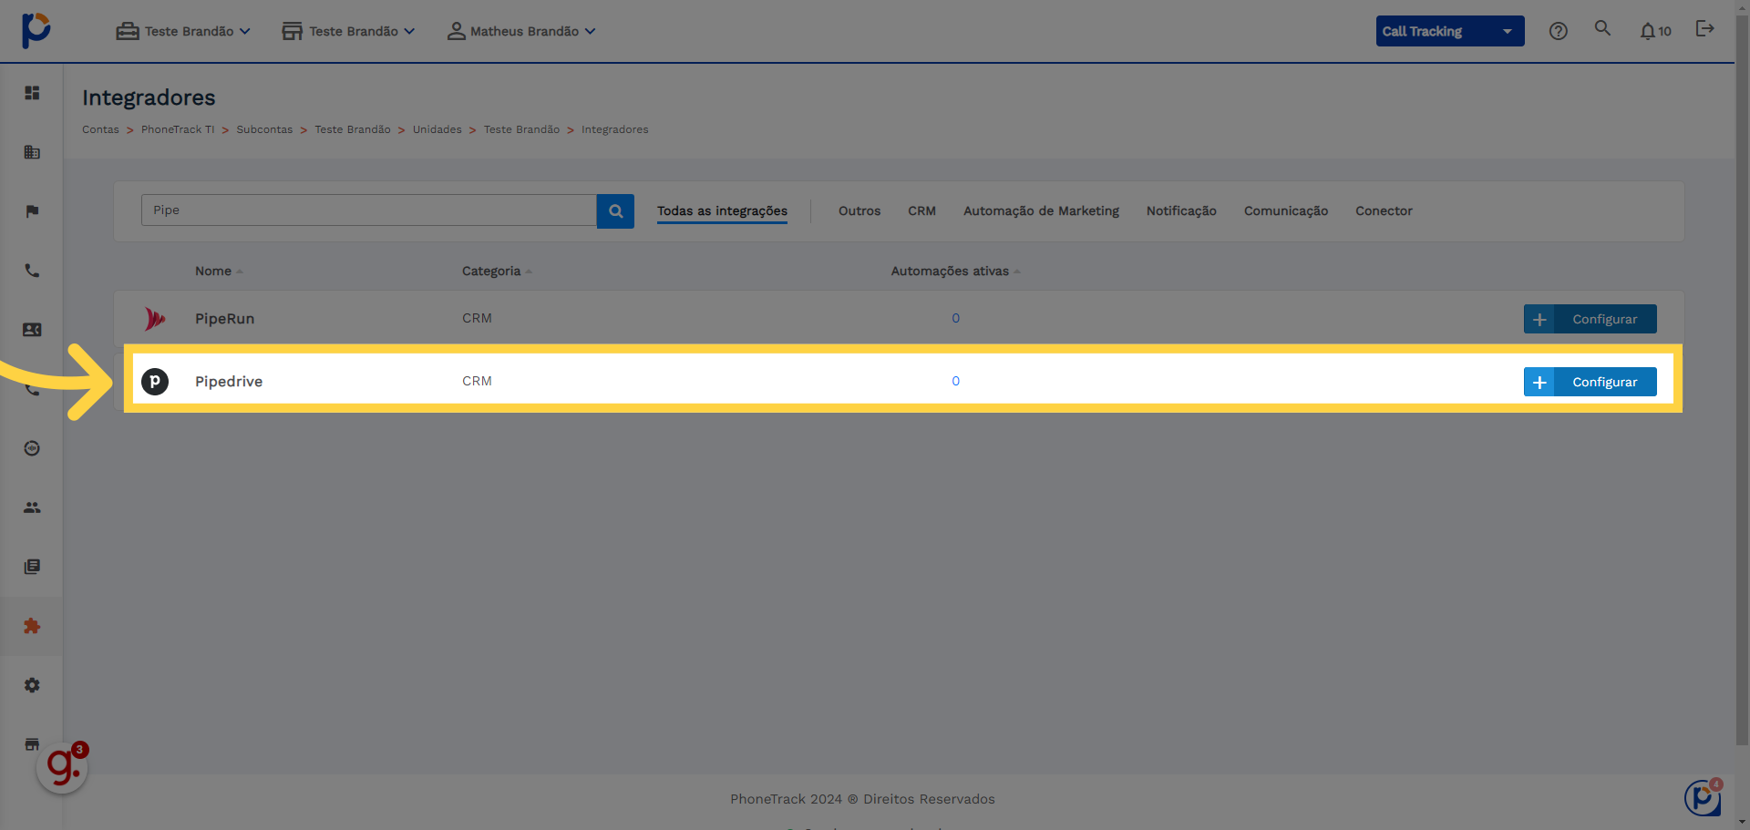Click the PipeRun name text
This screenshot has height=830, width=1750.
pyautogui.click(x=224, y=319)
